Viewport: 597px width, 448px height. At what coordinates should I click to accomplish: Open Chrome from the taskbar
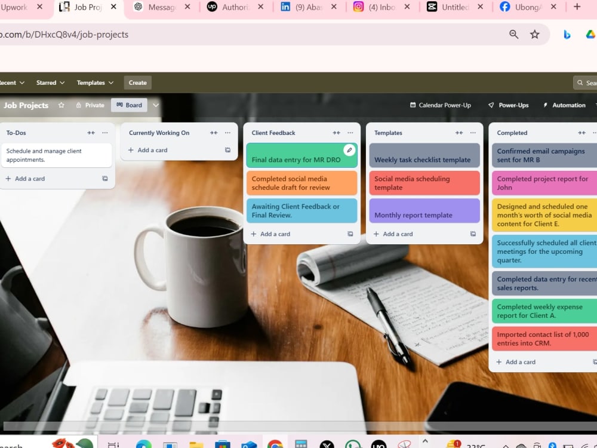(275, 444)
